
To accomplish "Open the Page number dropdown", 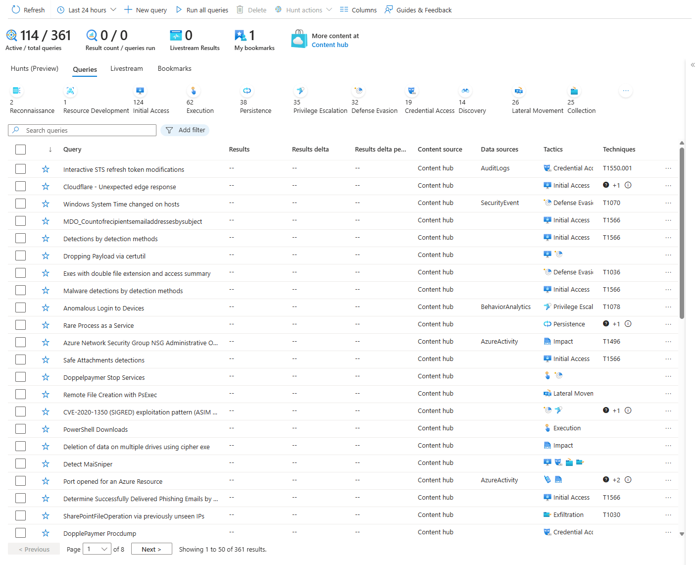I will click(97, 549).
